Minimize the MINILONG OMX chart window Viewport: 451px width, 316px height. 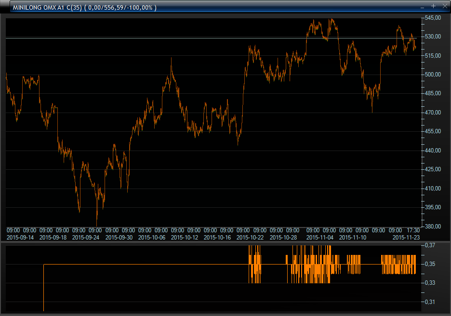pos(423,7)
